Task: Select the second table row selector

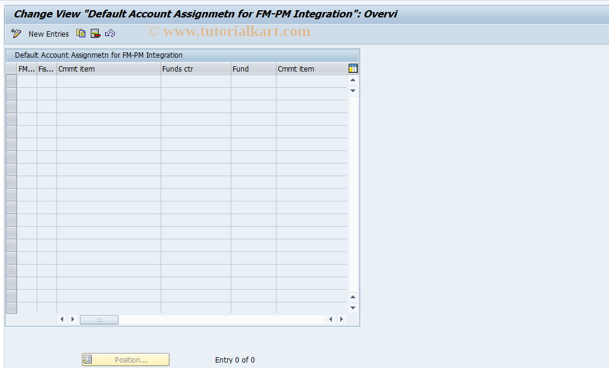Action: click(11, 94)
